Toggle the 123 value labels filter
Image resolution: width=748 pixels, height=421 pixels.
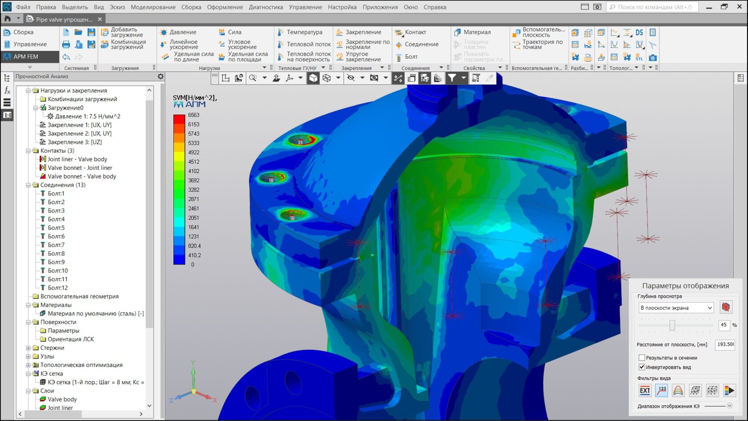pyautogui.click(x=662, y=391)
